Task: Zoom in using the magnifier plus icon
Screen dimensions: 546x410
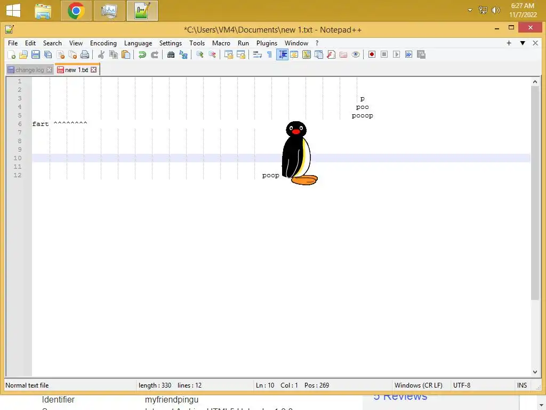Action: point(199,54)
